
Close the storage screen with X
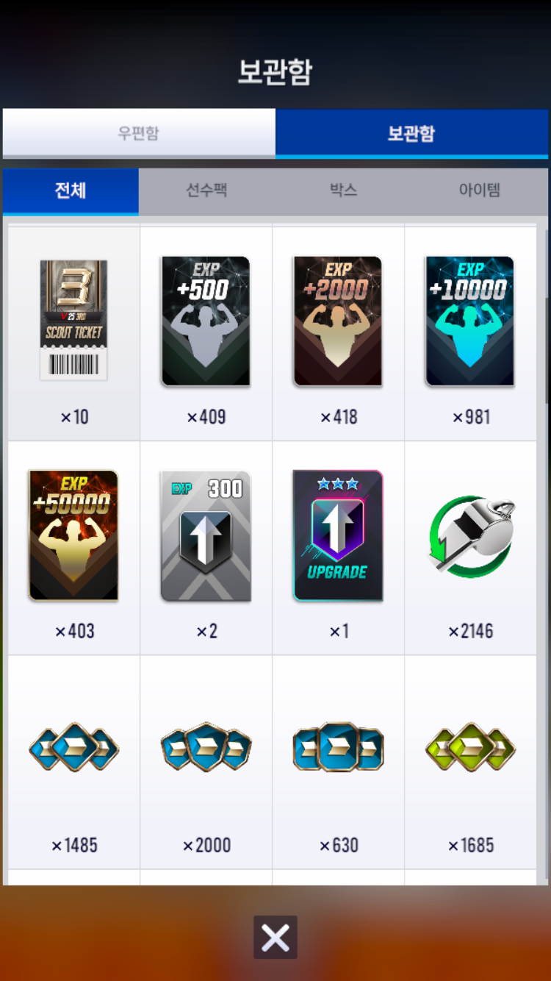[x=275, y=937]
